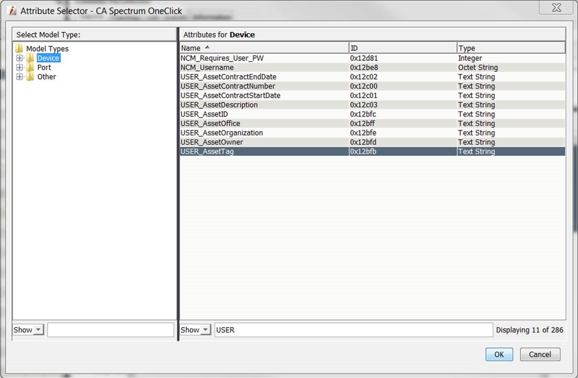Dismiss dialog with Cancel button
The width and height of the screenshot is (578, 378).
[x=540, y=354]
